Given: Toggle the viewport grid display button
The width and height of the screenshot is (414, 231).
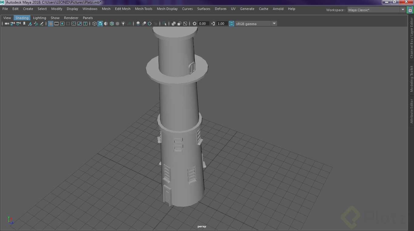Looking at the screenshot, I should click(x=51, y=24).
